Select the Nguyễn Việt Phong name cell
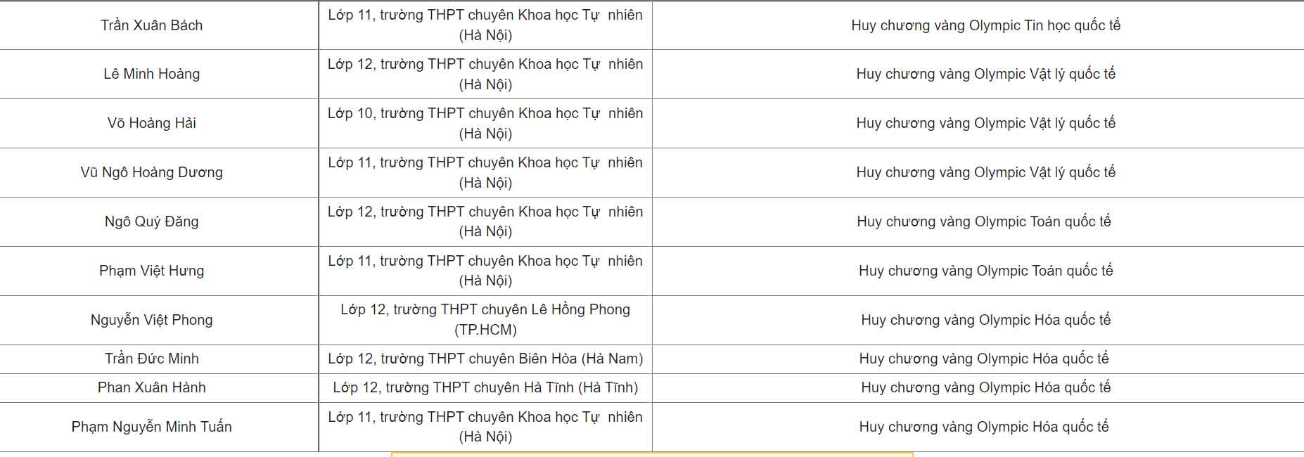The image size is (1304, 457). pyautogui.click(x=151, y=320)
